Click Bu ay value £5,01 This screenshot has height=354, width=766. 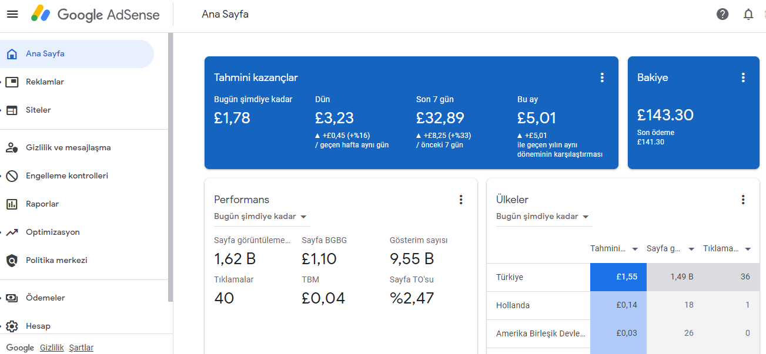click(x=537, y=118)
